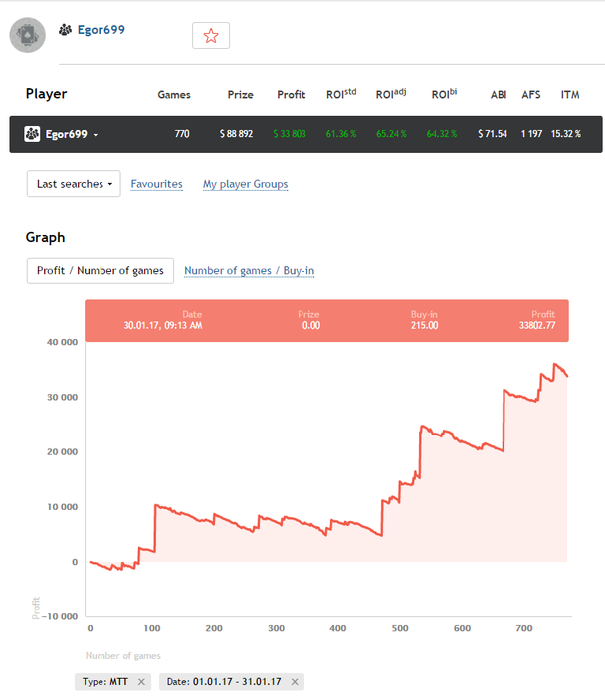Switch to Number of games / Buy-in tab
Image resolution: width=605 pixels, height=696 pixels.
(249, 270)
